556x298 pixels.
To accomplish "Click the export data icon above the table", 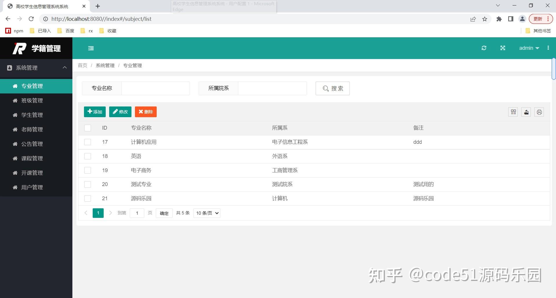I will [x=526, y=112].
